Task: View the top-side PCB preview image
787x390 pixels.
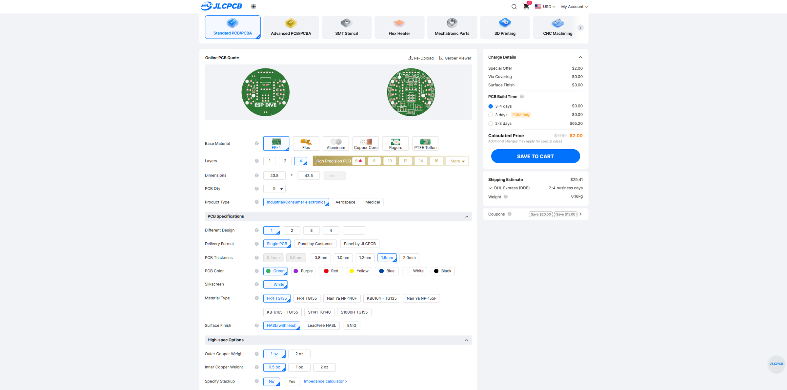Action: point(266,92)
